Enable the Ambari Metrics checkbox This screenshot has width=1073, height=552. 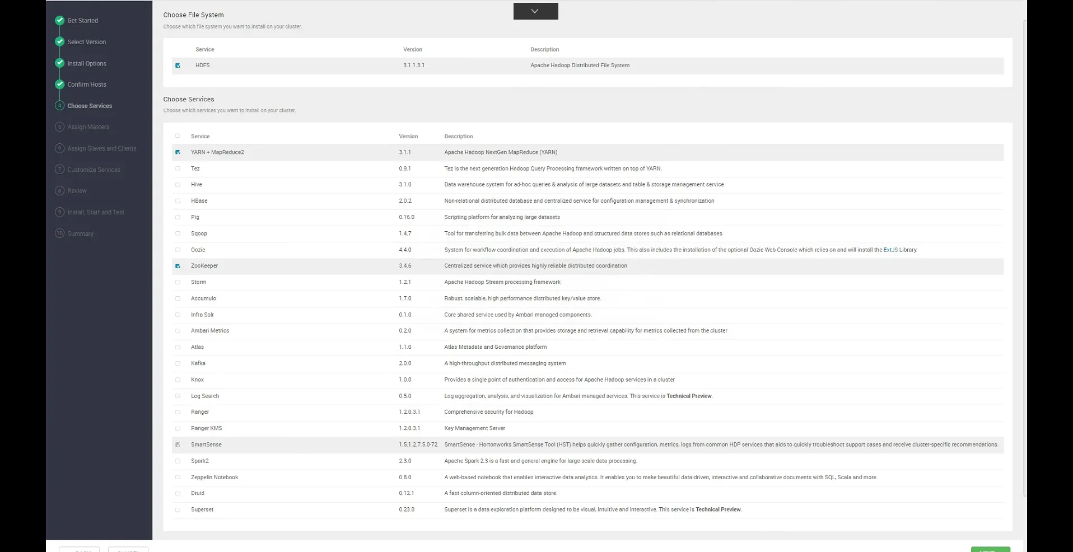point(178,331)
